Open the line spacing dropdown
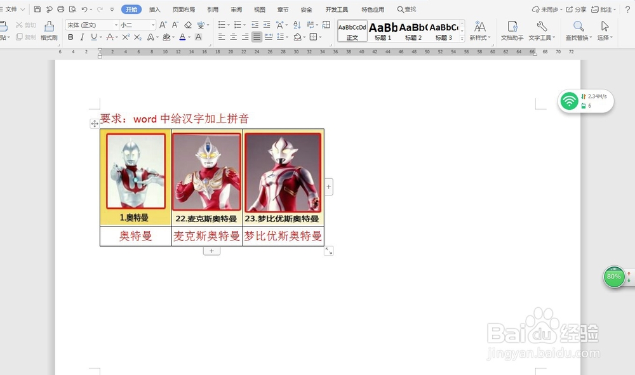The height and width of the screenshot is (375, 635). [x=288, y=37]
